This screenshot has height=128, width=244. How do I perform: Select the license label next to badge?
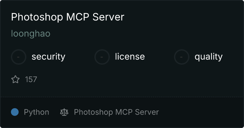click(130, 56)
